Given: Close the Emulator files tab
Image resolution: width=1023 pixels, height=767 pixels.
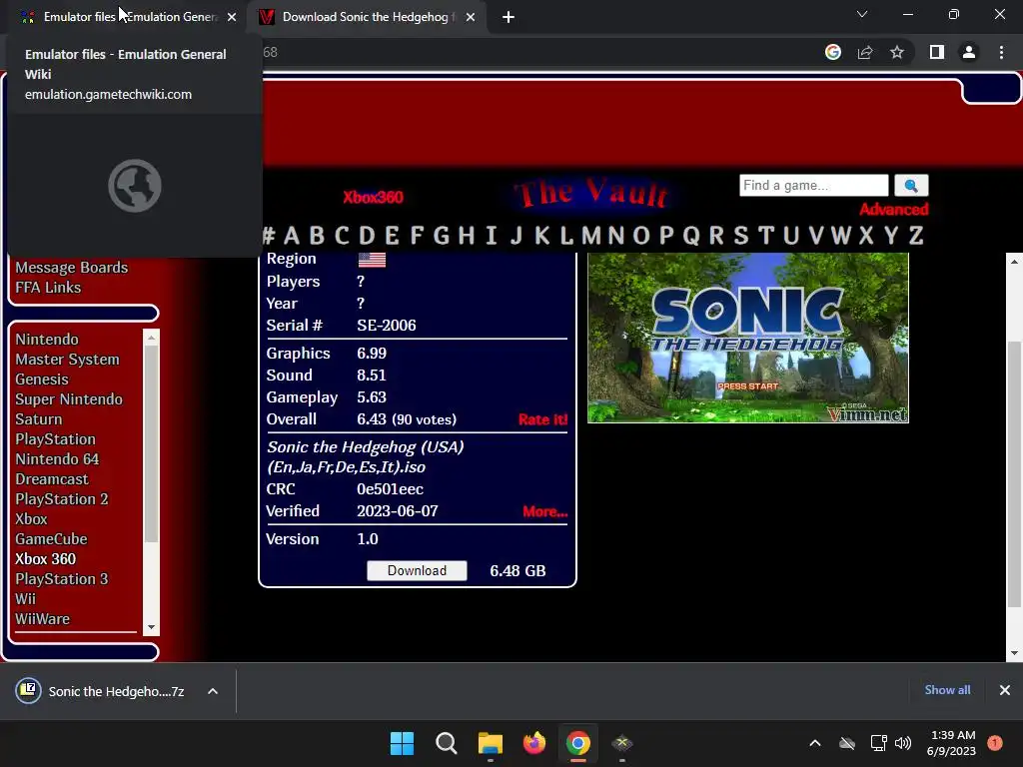Looking at the screenshot, I should click(232, 18).
